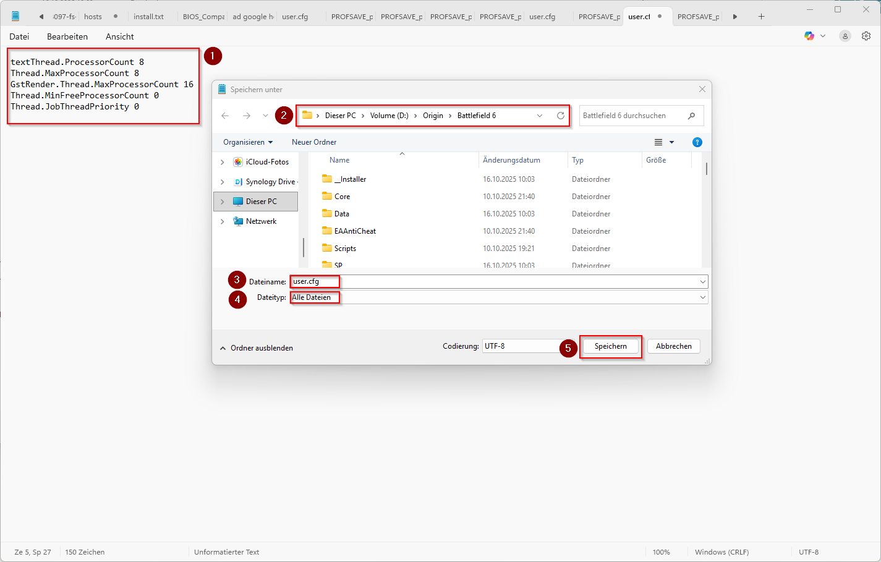Click the back arrow in save dialog

click(x=225, y=116)
